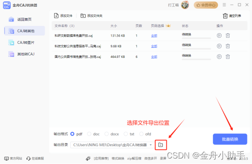
Task: Click 批量转换 batch convert button
Action: pos(230,139)
